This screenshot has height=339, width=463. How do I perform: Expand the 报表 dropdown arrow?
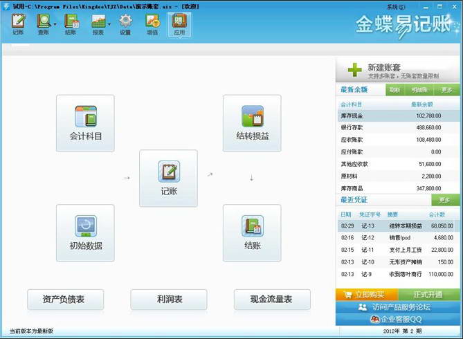click(109, 24)
